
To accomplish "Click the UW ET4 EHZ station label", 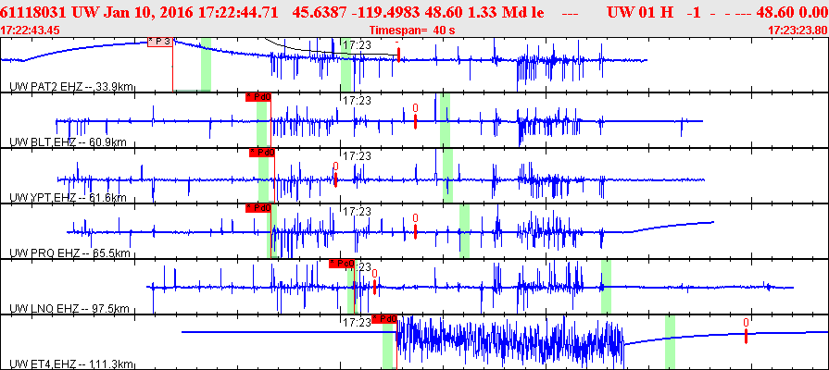I will point(69,364).
